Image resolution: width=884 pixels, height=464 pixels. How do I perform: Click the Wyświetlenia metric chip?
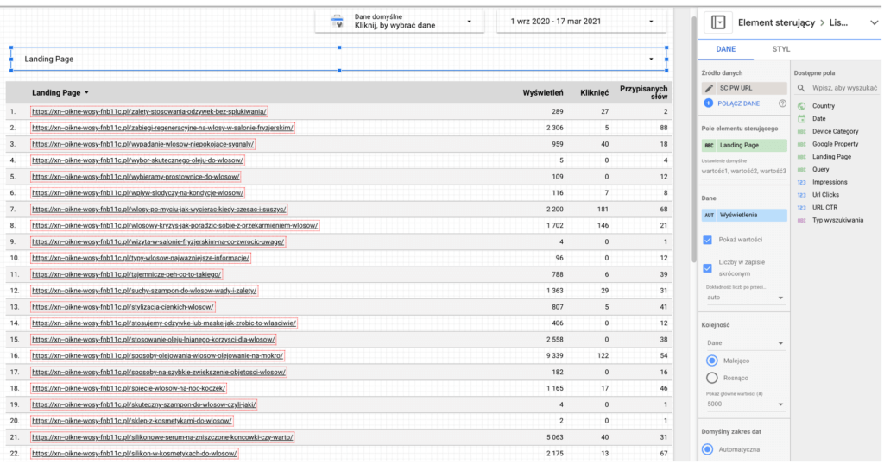pos(743,214)
